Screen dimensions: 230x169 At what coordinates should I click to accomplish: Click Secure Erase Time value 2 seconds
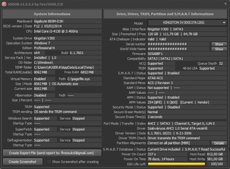pos(155,117)
